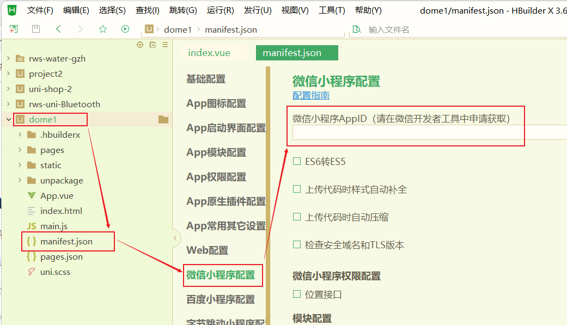This screenshot has height=325, width=567.
Task: Expand the rws-water-gzh project
Action: (9, 58)
